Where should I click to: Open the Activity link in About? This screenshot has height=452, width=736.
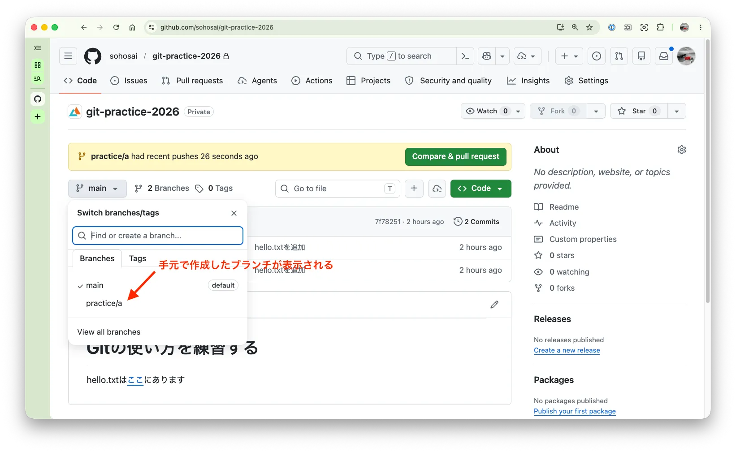555,223
